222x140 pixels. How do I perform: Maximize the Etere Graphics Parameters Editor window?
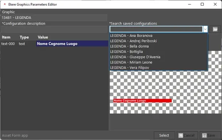(x=202, y=4)
